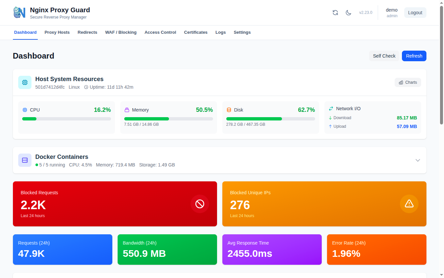Image resolution: width=444 pixels, height=278 pixels.
Task: Log out using the Logout button
Action: [415, 13]
